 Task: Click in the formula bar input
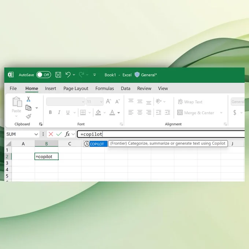coord(161,134)
